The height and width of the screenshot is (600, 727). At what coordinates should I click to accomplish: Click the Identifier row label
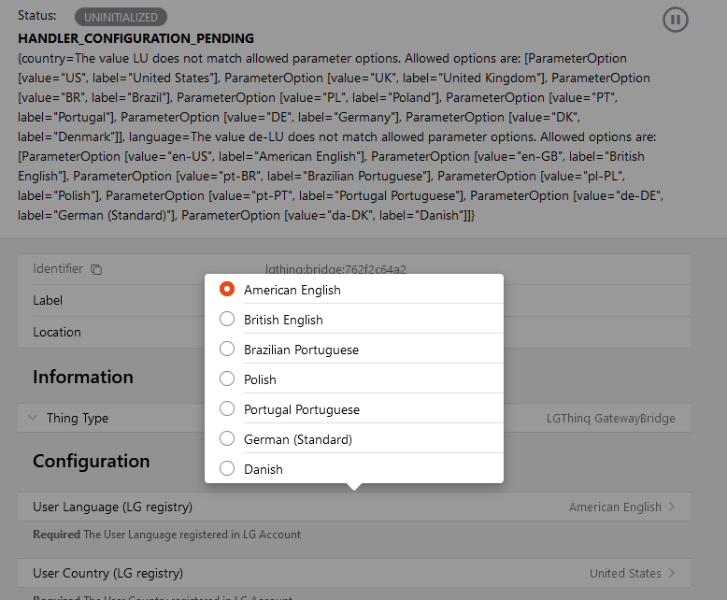[x=58, y=269]
